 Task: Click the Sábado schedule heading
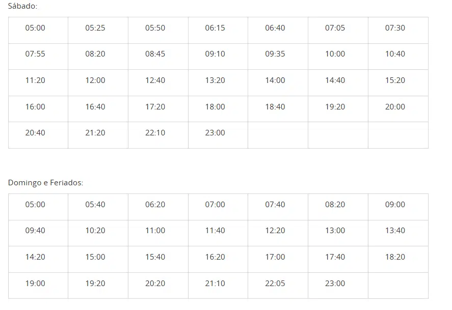[x=22, y=6]
